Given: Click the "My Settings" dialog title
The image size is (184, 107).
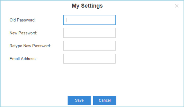Looking at the screenshot, I should [x=87, y=6].
